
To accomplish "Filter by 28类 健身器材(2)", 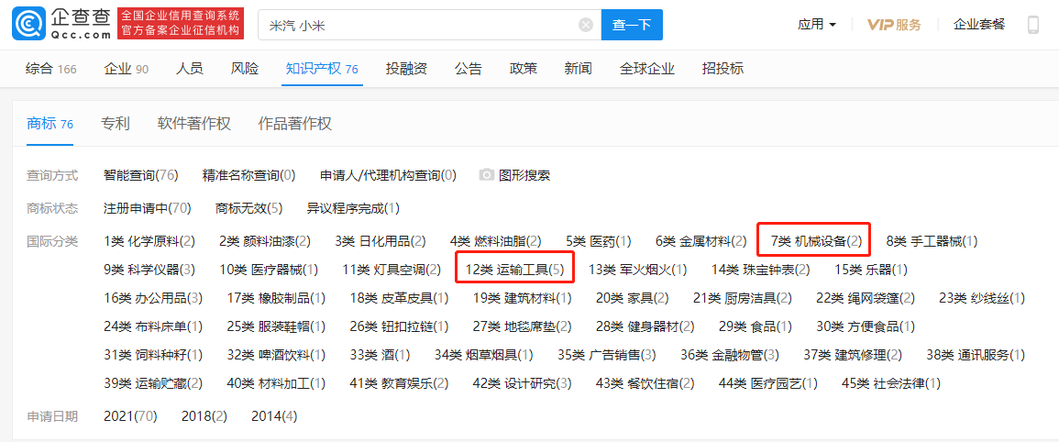I will 645,327.
